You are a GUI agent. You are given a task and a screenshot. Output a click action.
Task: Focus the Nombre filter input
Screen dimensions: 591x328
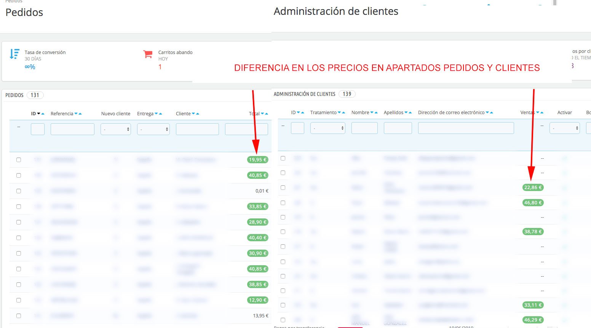[364, 128]
